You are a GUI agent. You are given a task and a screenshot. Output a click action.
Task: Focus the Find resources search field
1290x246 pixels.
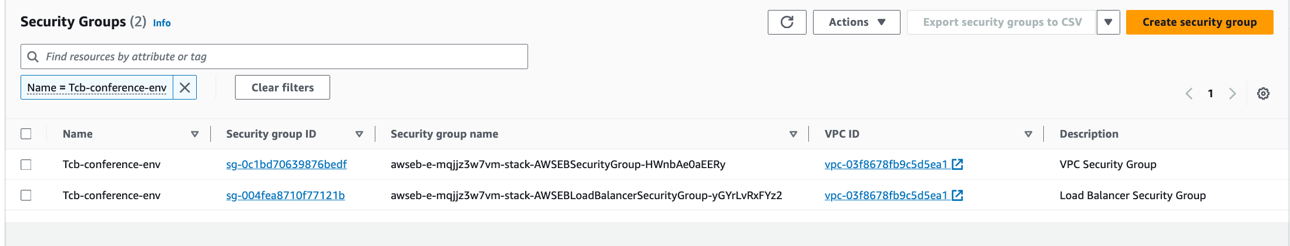pos(274,57)
